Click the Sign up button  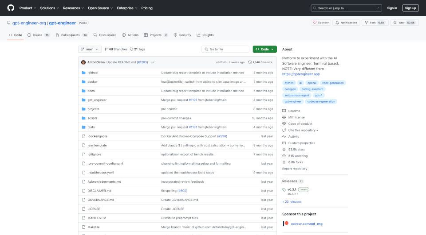point(410,8)
